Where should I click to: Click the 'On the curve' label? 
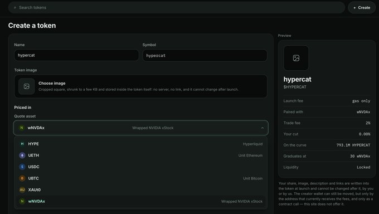(x=295, y=145)
